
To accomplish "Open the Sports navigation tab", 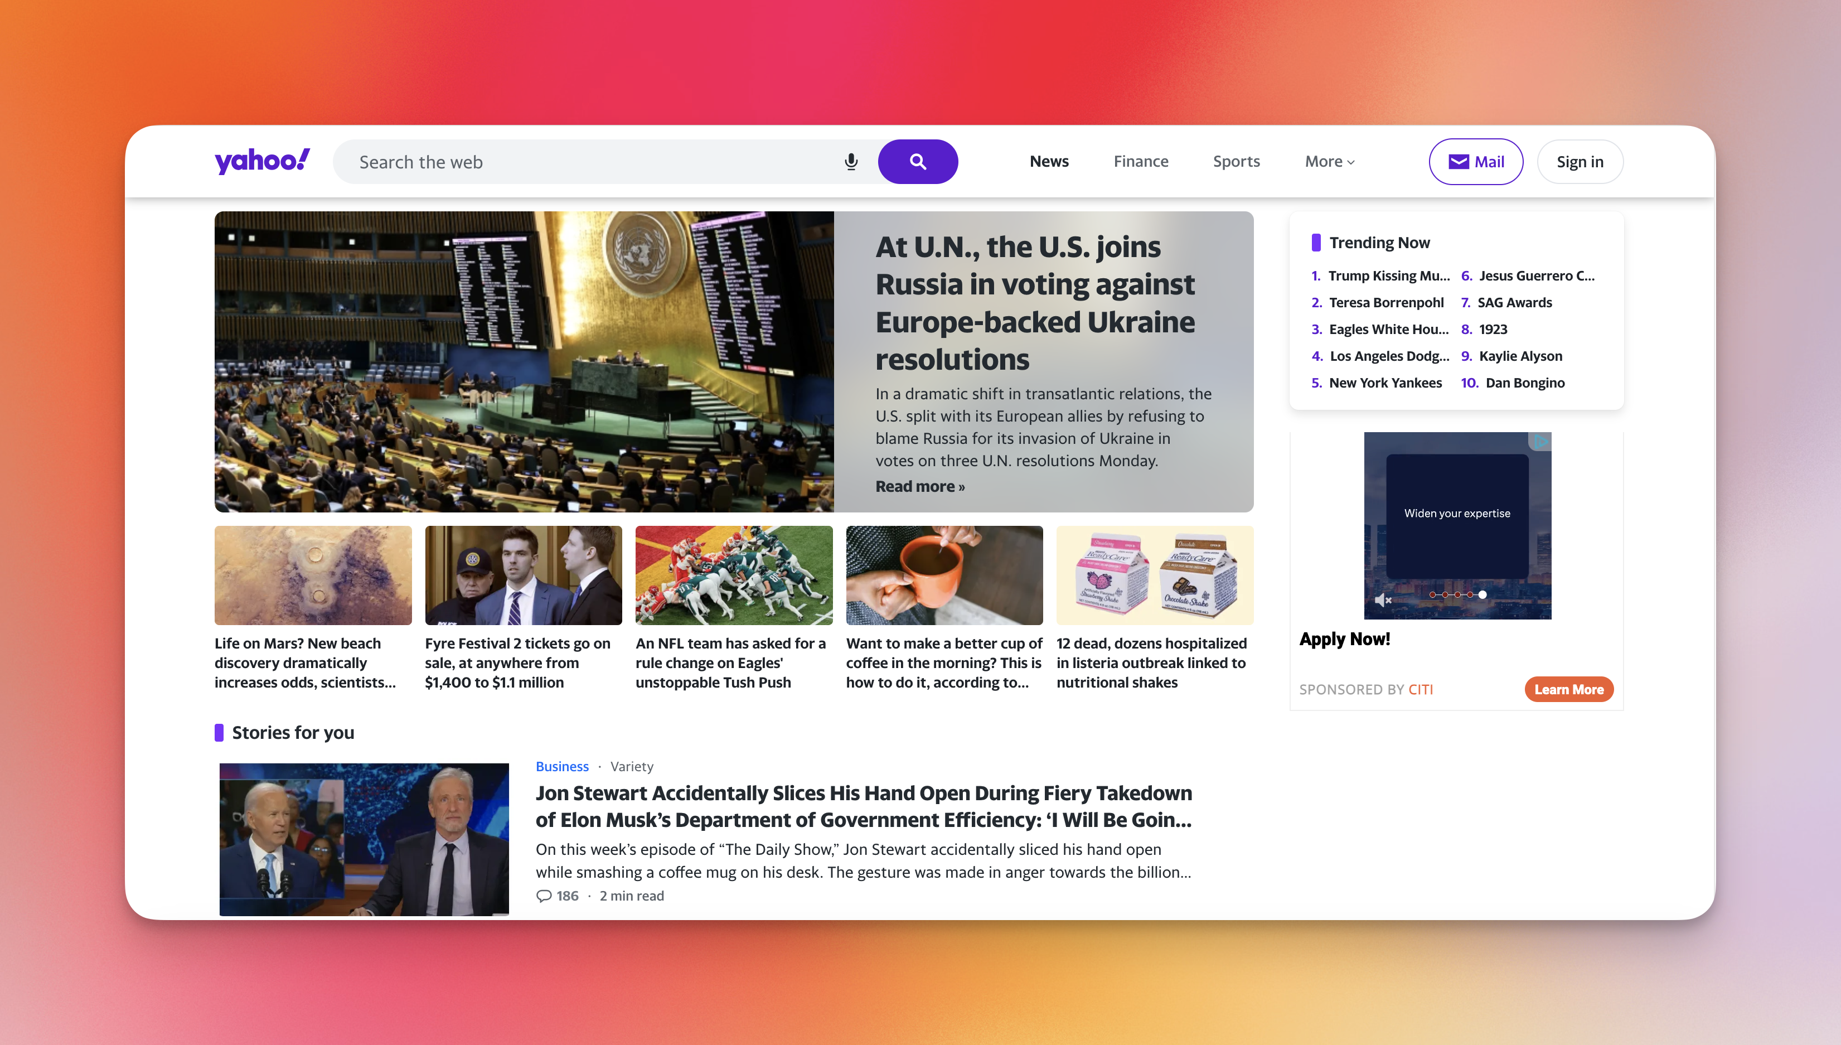I will 1236,161.
